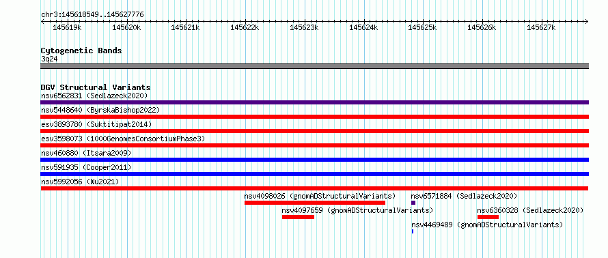Click the gray 3q24 cytogenetic band bar
The height and width of the screenshot is (258, 608).
coord(314,66)
